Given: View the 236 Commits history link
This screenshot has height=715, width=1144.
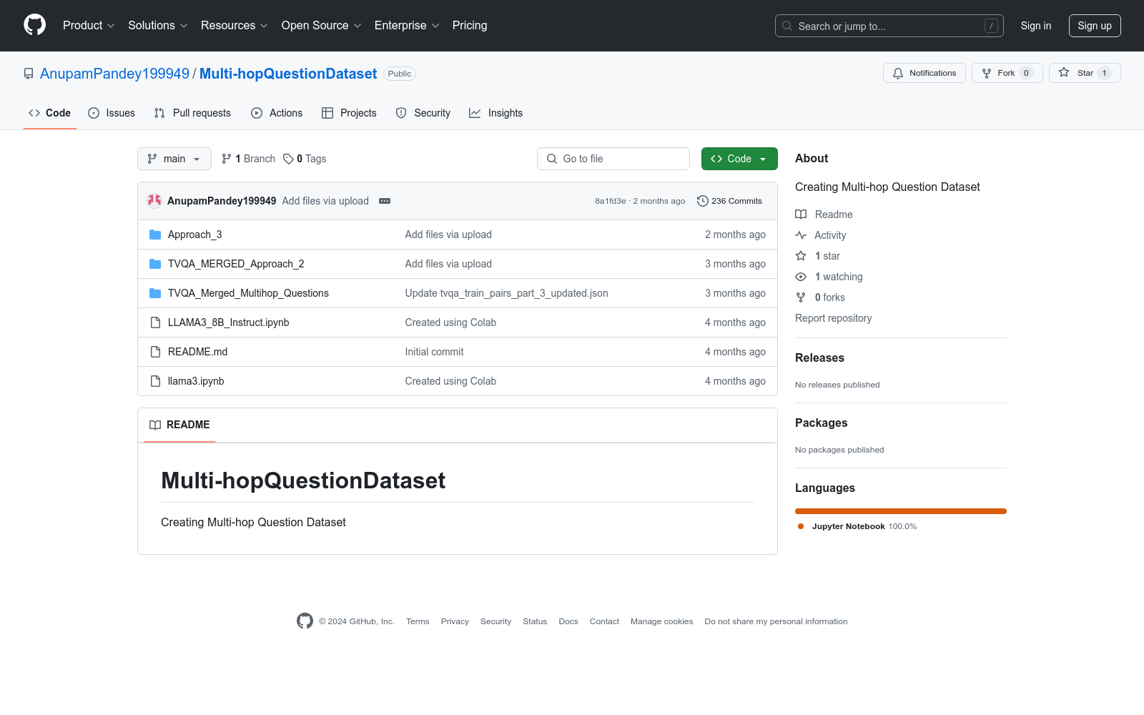Looking at the screenshot, I should [x=730, y=201].
